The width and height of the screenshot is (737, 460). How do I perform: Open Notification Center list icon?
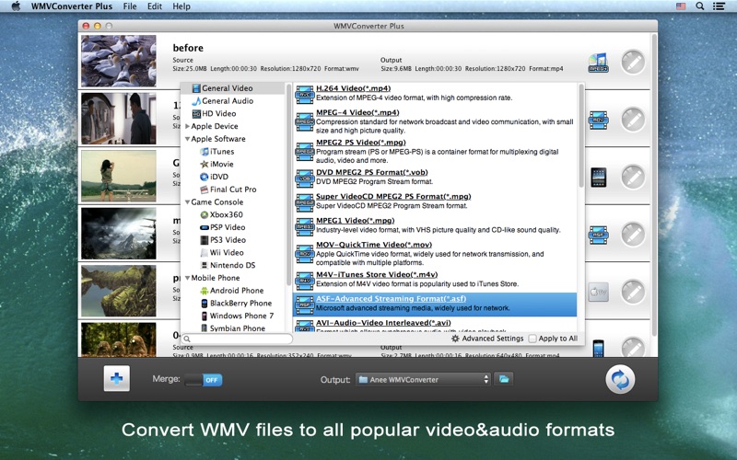pyautogui.click(x=719, y=6)
